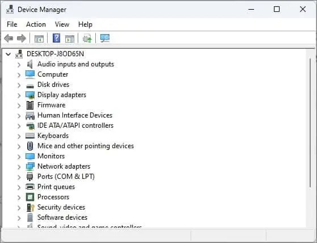Image resolution: width=317 pixels, height=243 pixels.
Task: Expand the Human Interface Devices chevron
Action: [19, 116]
